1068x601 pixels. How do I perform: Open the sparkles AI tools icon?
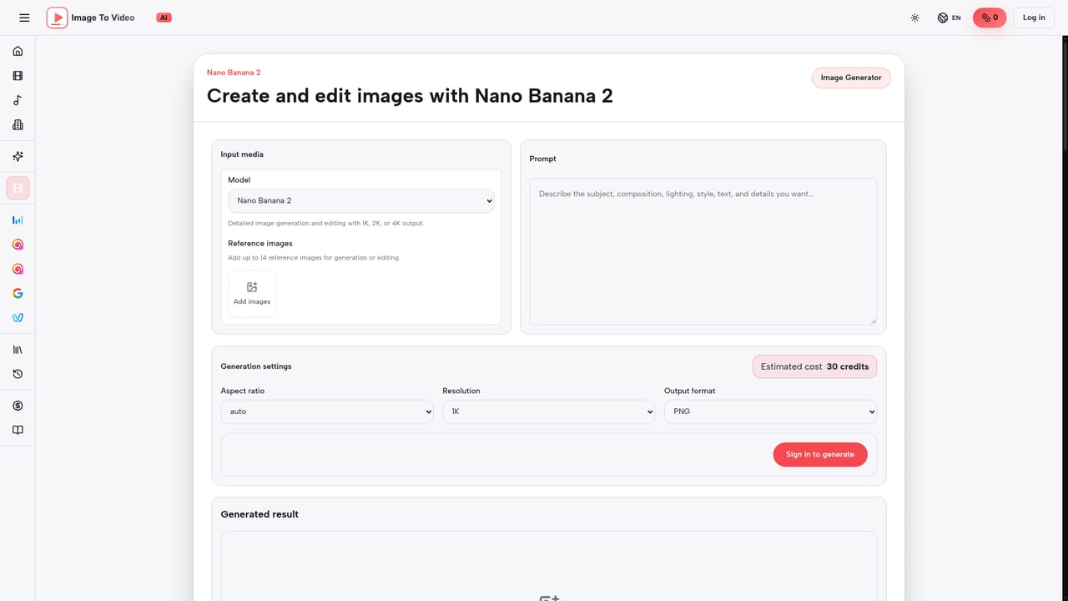[18, 156]
